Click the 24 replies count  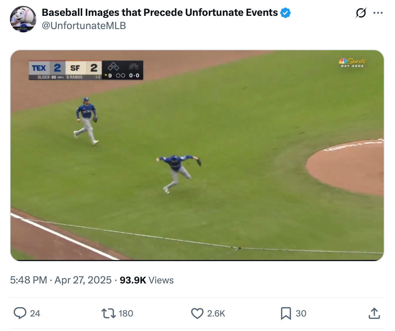35,313
